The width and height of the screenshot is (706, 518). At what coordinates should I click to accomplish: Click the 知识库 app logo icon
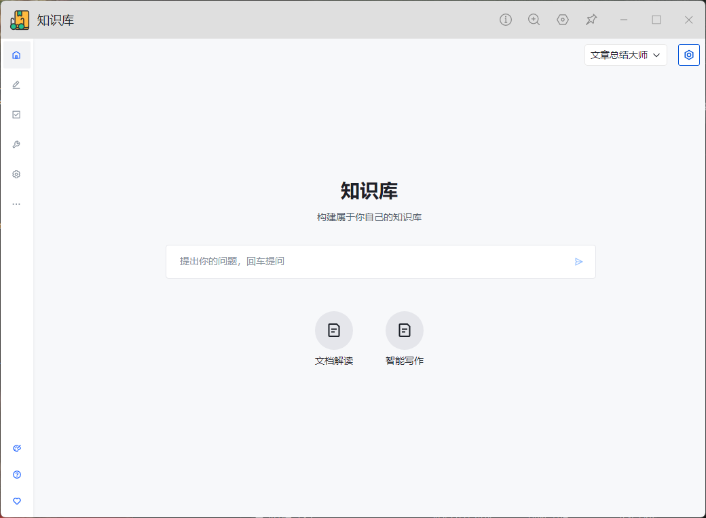tap(20, 20)
